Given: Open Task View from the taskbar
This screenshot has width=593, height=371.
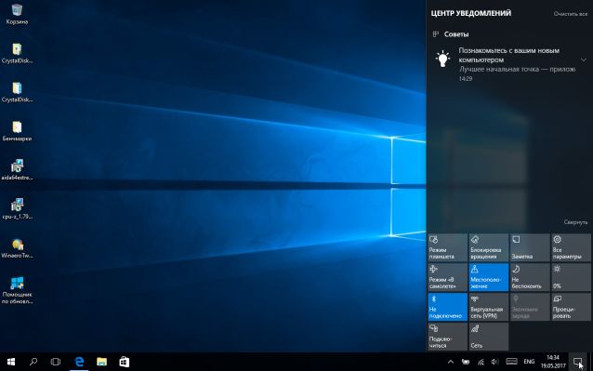Looking at the screenshot, I should tap(56, 362).
